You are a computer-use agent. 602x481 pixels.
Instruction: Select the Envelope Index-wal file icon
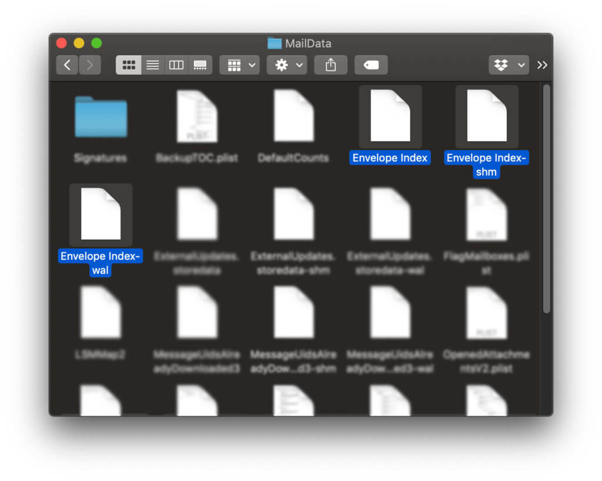click(101, 214)
